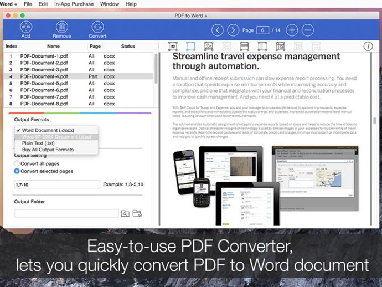Viewport: 382px width, 287px height.
Task: Open the output folder icon on the far right
Action: pyautogui.click(x=137, y=213)
